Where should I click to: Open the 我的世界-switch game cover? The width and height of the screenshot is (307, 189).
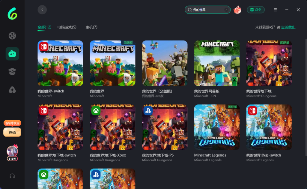(60, 63)
